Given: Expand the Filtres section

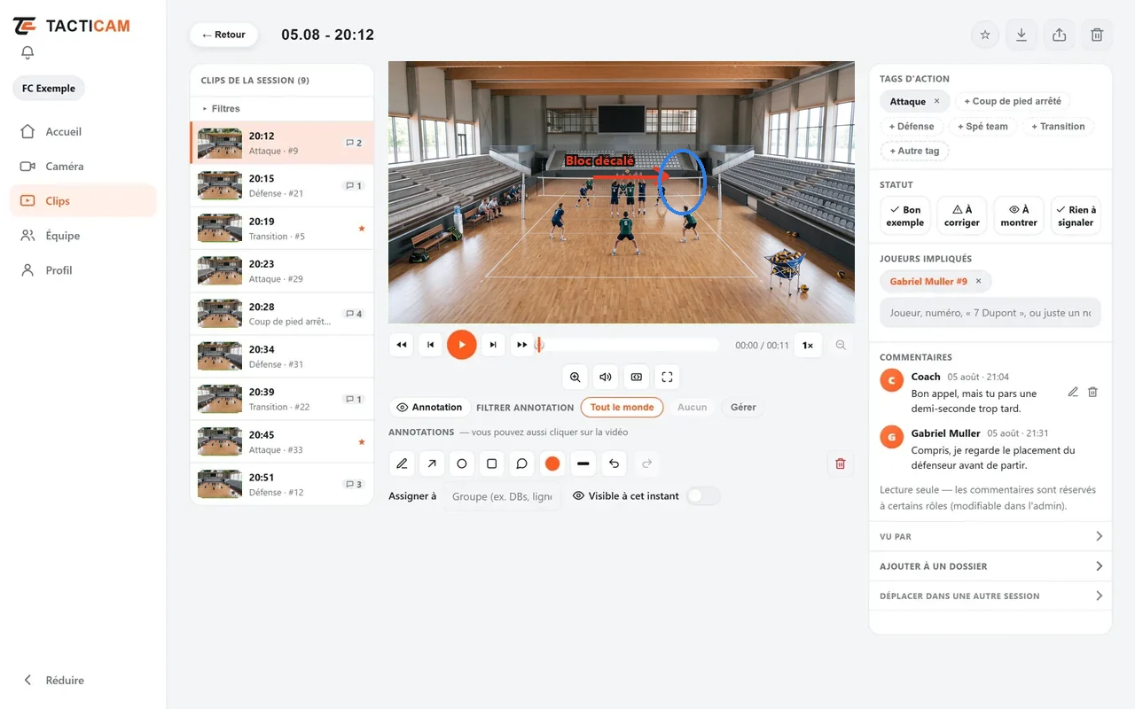Looking at the screenshot, I should [282, 109].
